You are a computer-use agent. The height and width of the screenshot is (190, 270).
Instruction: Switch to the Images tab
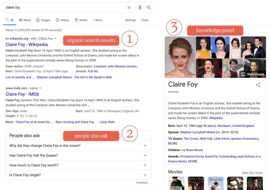[x=43, y=20]
